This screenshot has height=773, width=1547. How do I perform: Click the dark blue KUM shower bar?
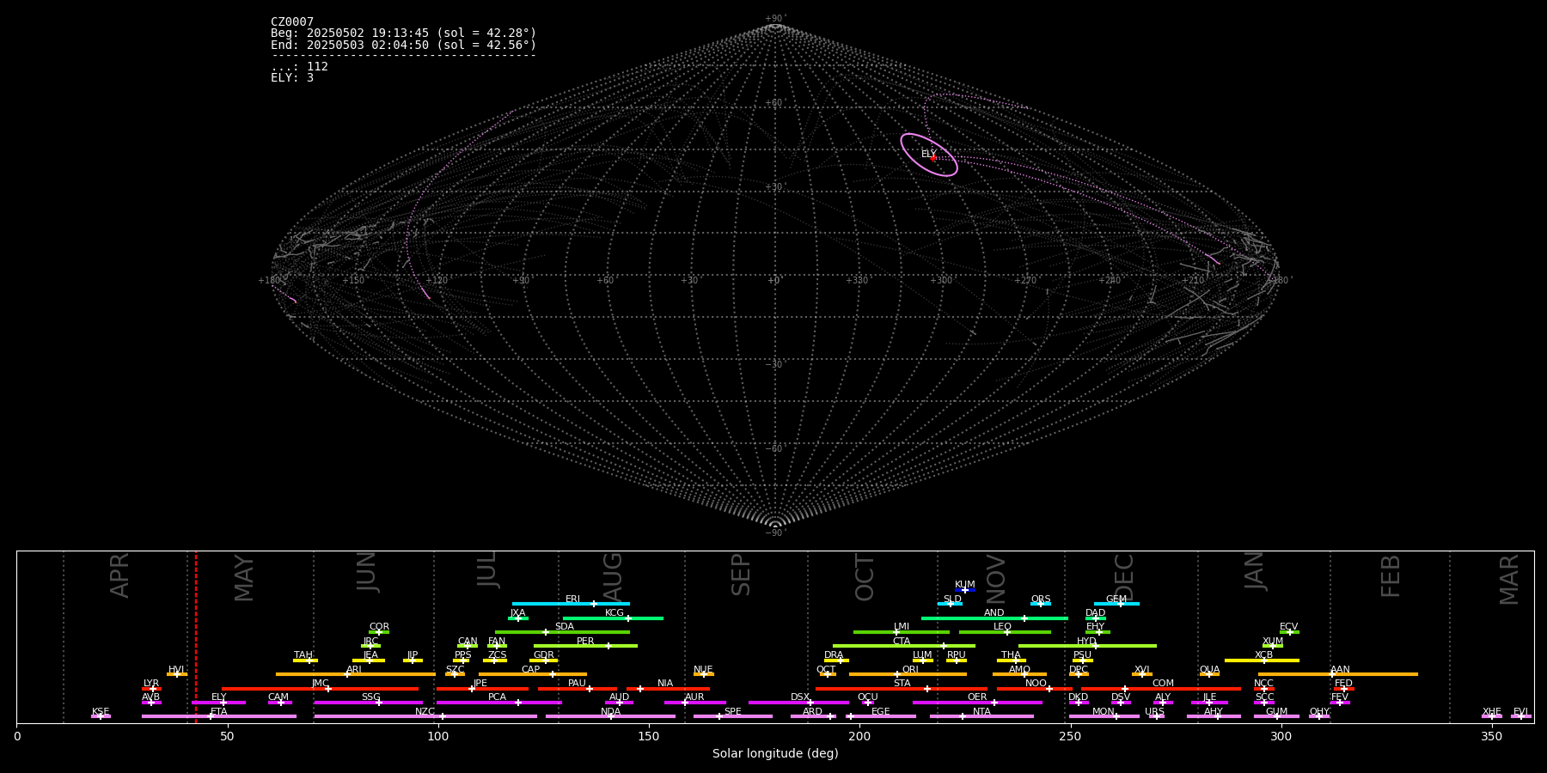[965, 590]
